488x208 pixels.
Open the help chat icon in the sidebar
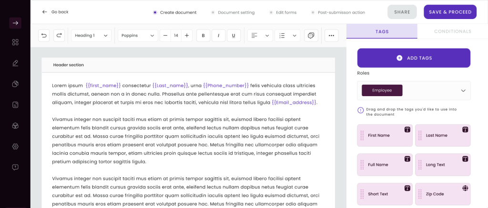tap(15, 167)
